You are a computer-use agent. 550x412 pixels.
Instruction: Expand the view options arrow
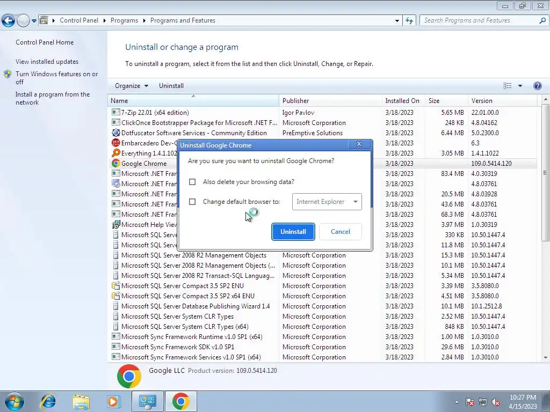tap(520, 86)
